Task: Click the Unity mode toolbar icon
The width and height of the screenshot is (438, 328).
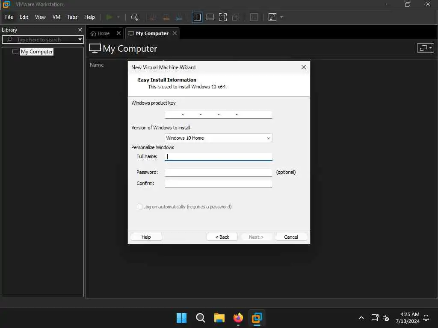Action: pos(236,17)
